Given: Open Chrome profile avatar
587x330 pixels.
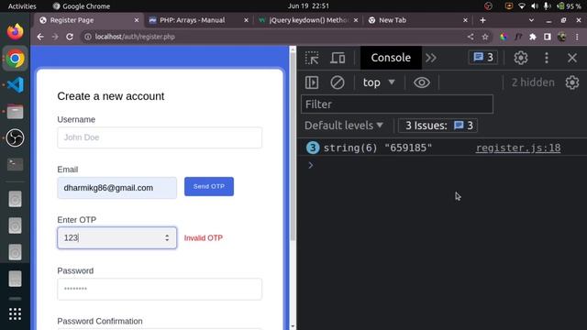Looking at the screenshot, I should pyautogui.click(x=562, y=37).
